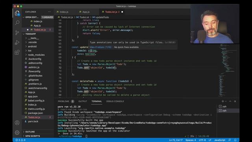The image size is (252, 142).
Task: Click LF end of line selector
Action: [x=210, y=140]
